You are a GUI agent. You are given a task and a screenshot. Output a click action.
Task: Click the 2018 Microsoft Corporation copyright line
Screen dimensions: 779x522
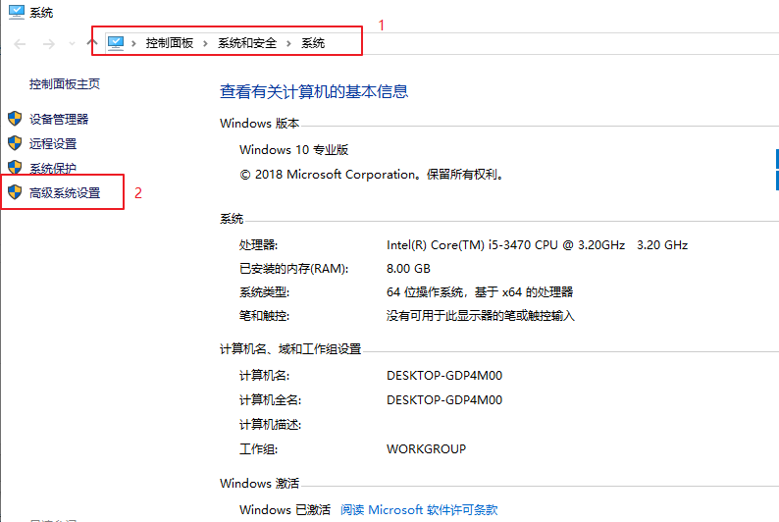(372, 175)
